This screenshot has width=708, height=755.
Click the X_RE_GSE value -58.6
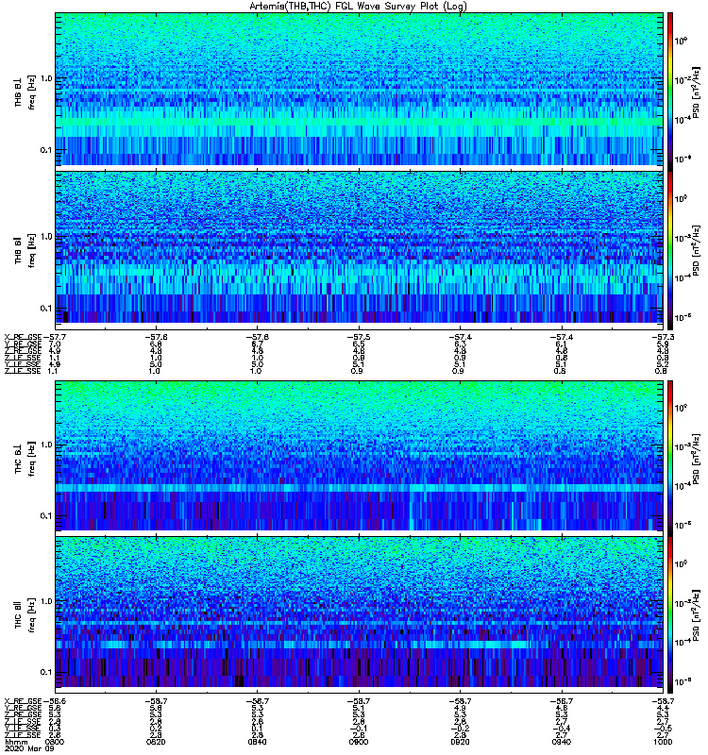[x=55, y=701]
